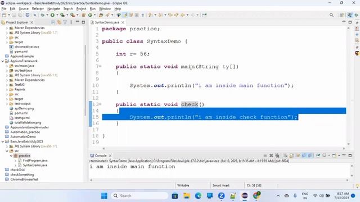Click the Open Perspective icon
360x202 pixels.
(x=341, y=15)
